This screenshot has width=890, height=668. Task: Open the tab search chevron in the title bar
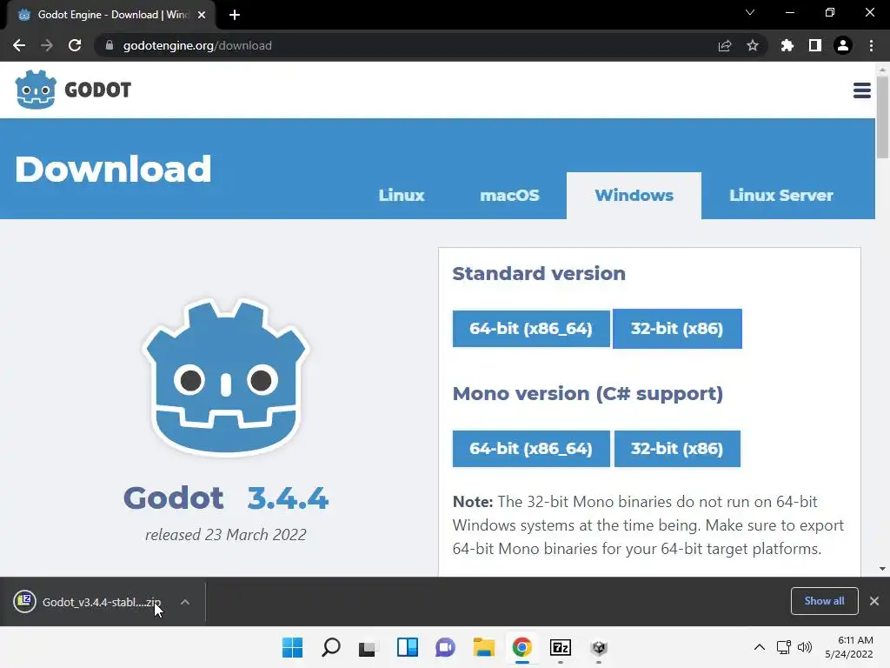pos(750,12)
